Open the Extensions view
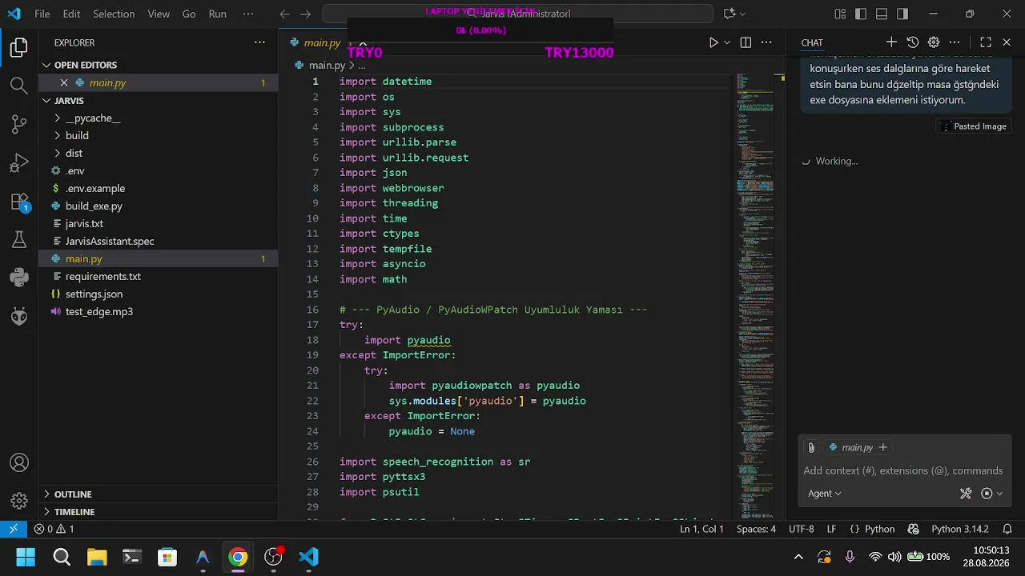This screenshot has width=1025, height=576. pos(19,202)
